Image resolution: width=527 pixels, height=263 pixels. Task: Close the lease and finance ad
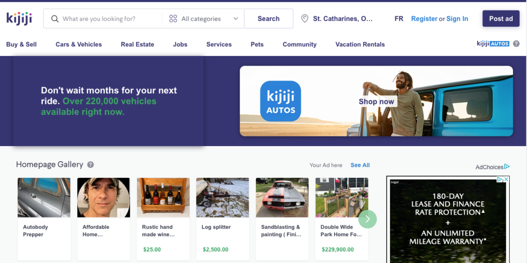click(x=506, y=179)
